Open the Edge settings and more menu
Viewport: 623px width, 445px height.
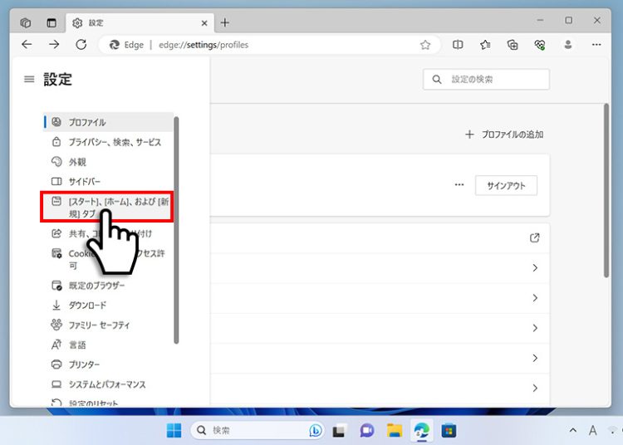596,45
